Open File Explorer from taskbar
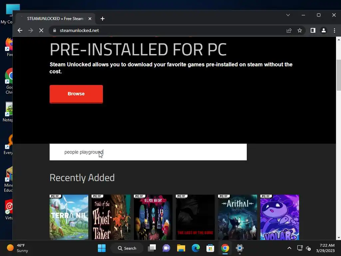The image size is (341, 256). [x=181, y=248]
